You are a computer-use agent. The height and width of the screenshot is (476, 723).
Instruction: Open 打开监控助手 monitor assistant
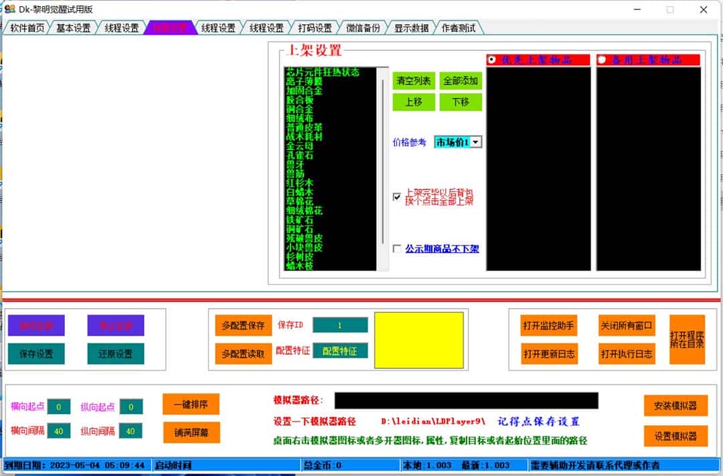(548, 326)
